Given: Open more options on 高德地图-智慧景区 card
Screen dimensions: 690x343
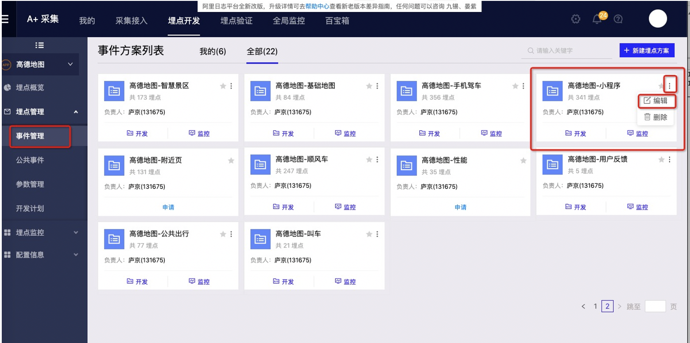Looking at the screenshot, I should (231, 86).
